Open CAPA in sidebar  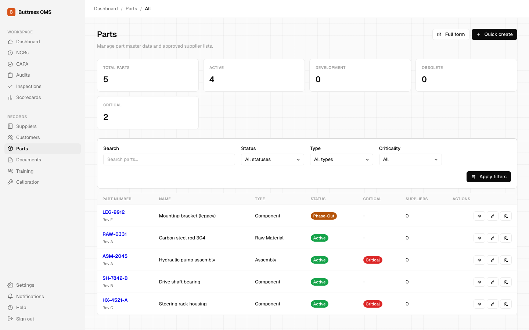(43, 64)
